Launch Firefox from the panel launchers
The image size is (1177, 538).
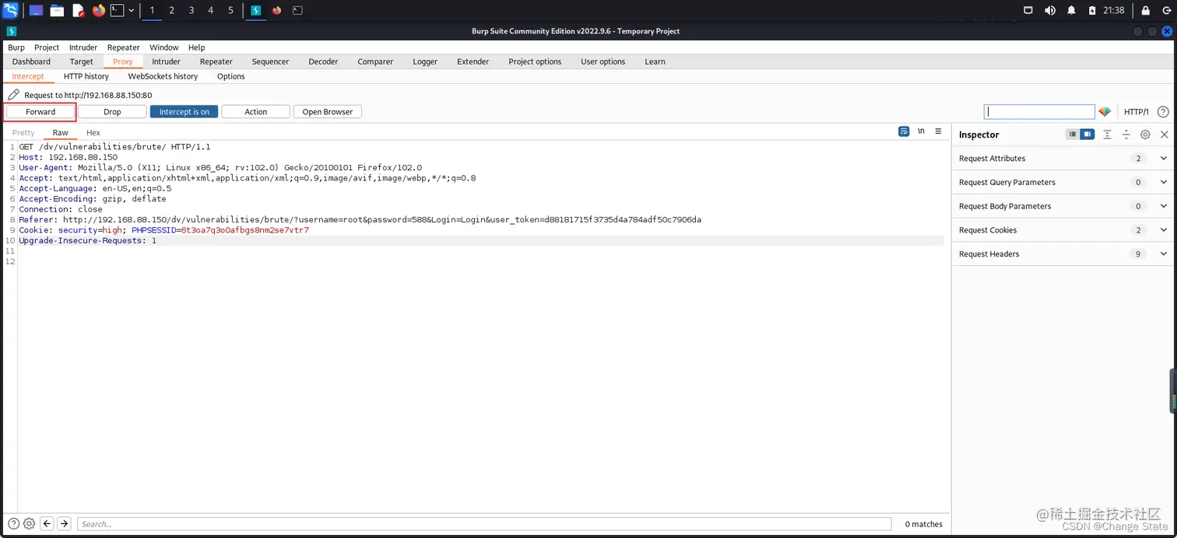(98, 11)
